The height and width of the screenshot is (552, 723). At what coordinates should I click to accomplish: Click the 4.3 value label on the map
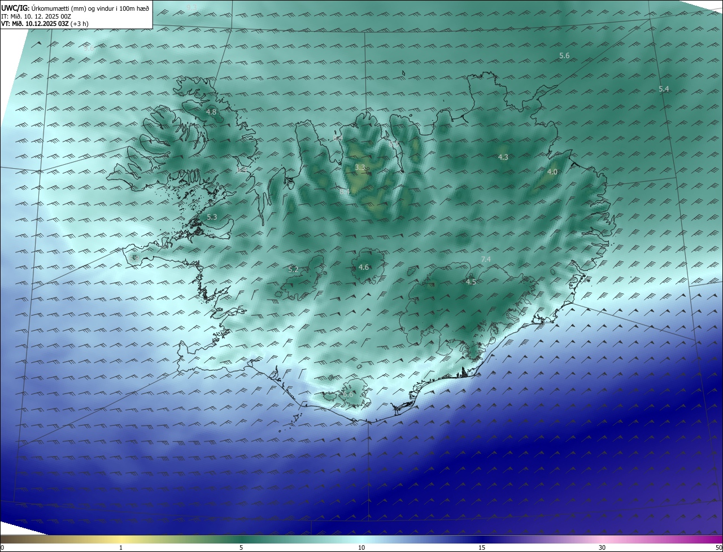(503, 157)
